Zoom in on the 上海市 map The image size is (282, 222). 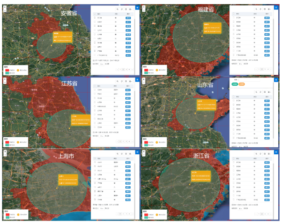[5, 152]
